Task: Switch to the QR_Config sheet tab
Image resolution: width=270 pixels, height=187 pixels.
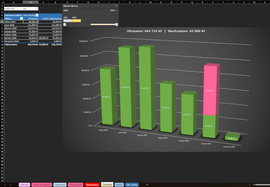Action: click(x=132, y=185)
